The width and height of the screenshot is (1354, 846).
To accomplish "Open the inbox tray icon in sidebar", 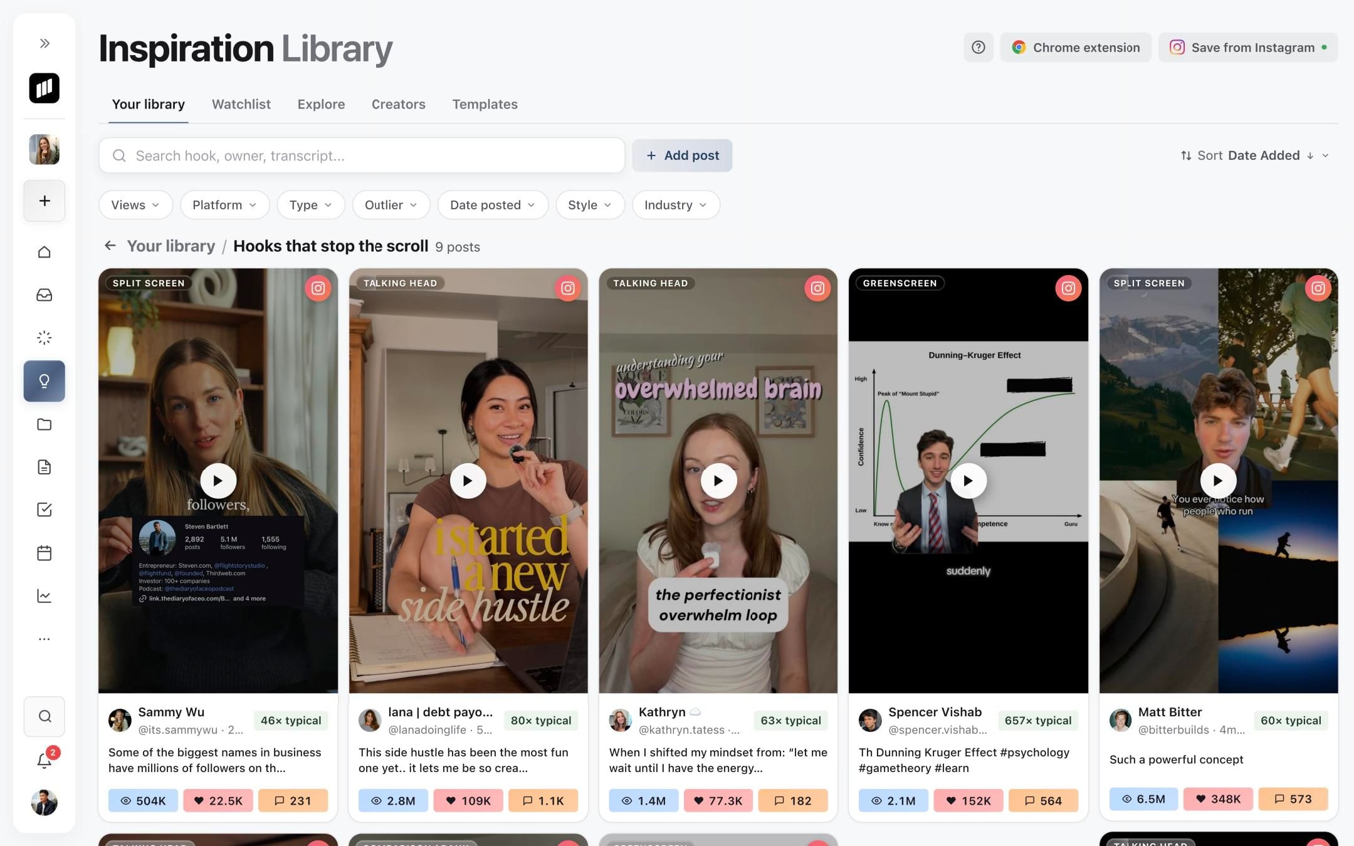I will [45, 295].
